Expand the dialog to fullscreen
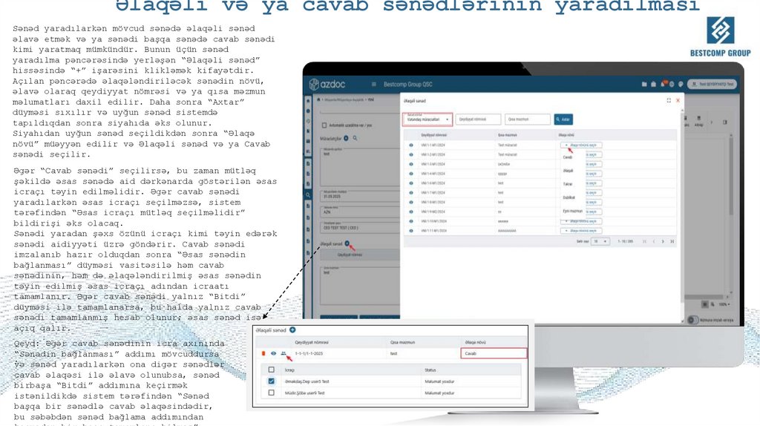 click(669, 100)
